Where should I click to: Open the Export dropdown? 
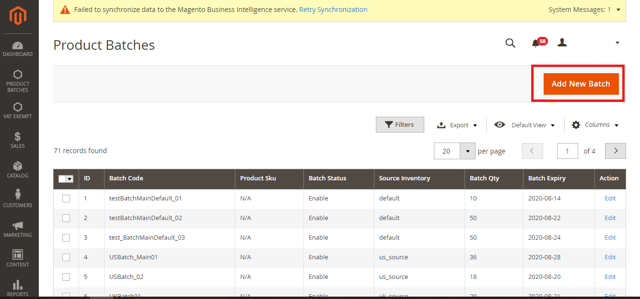(x=456, y=124)
